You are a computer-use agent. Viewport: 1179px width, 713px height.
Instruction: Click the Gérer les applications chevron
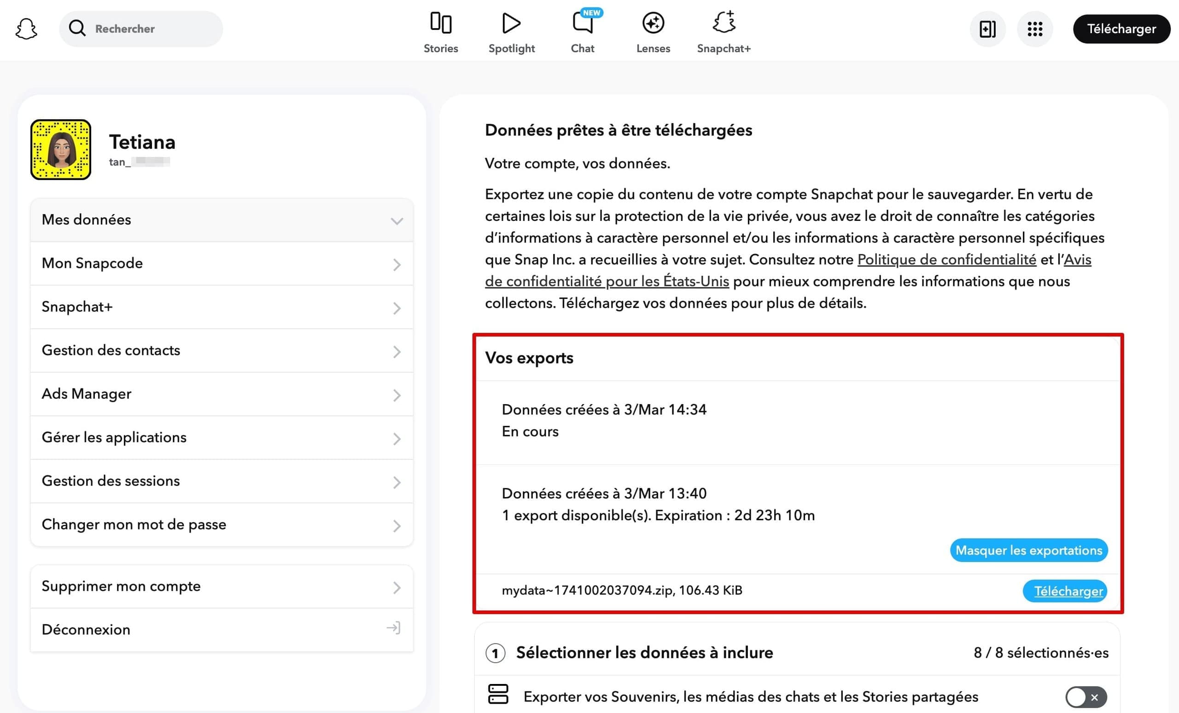pyautogui.click(x=397, y=439)
